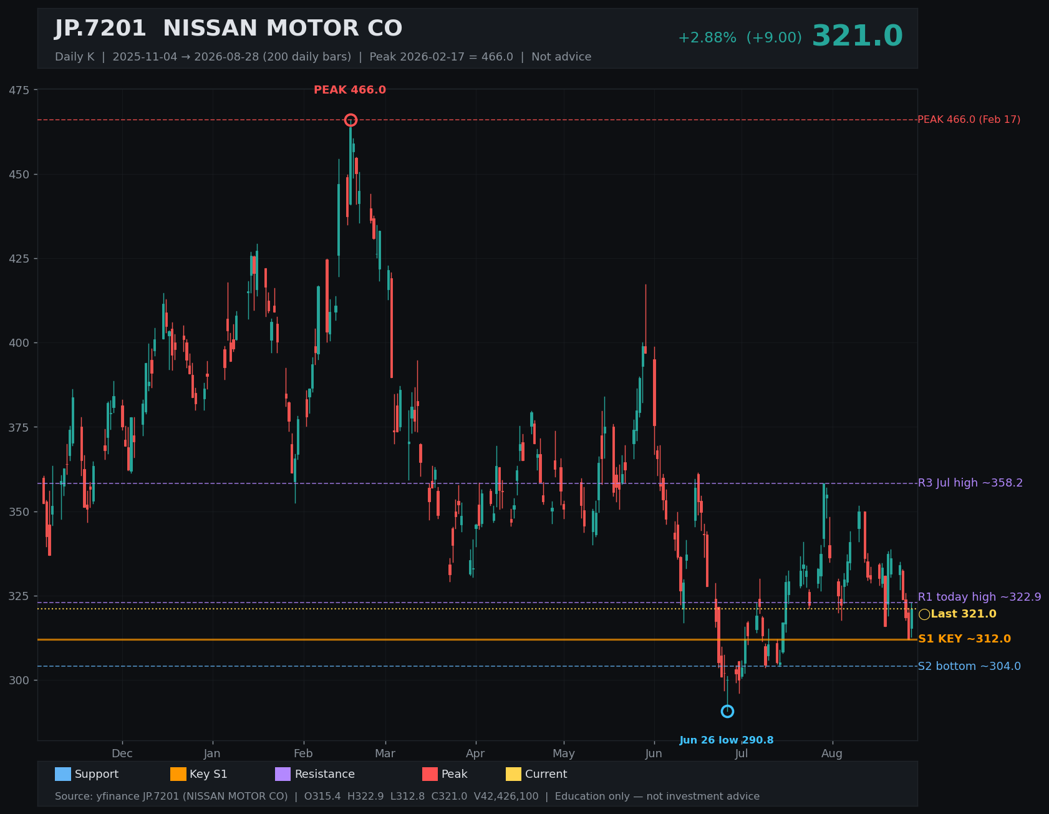Click the 'Jun' label on the date axis

(654, 753)
